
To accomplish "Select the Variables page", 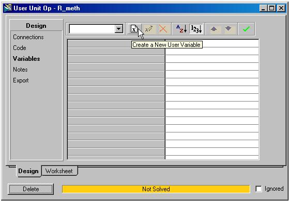I will pyautogui.click(x=26, y=59).
